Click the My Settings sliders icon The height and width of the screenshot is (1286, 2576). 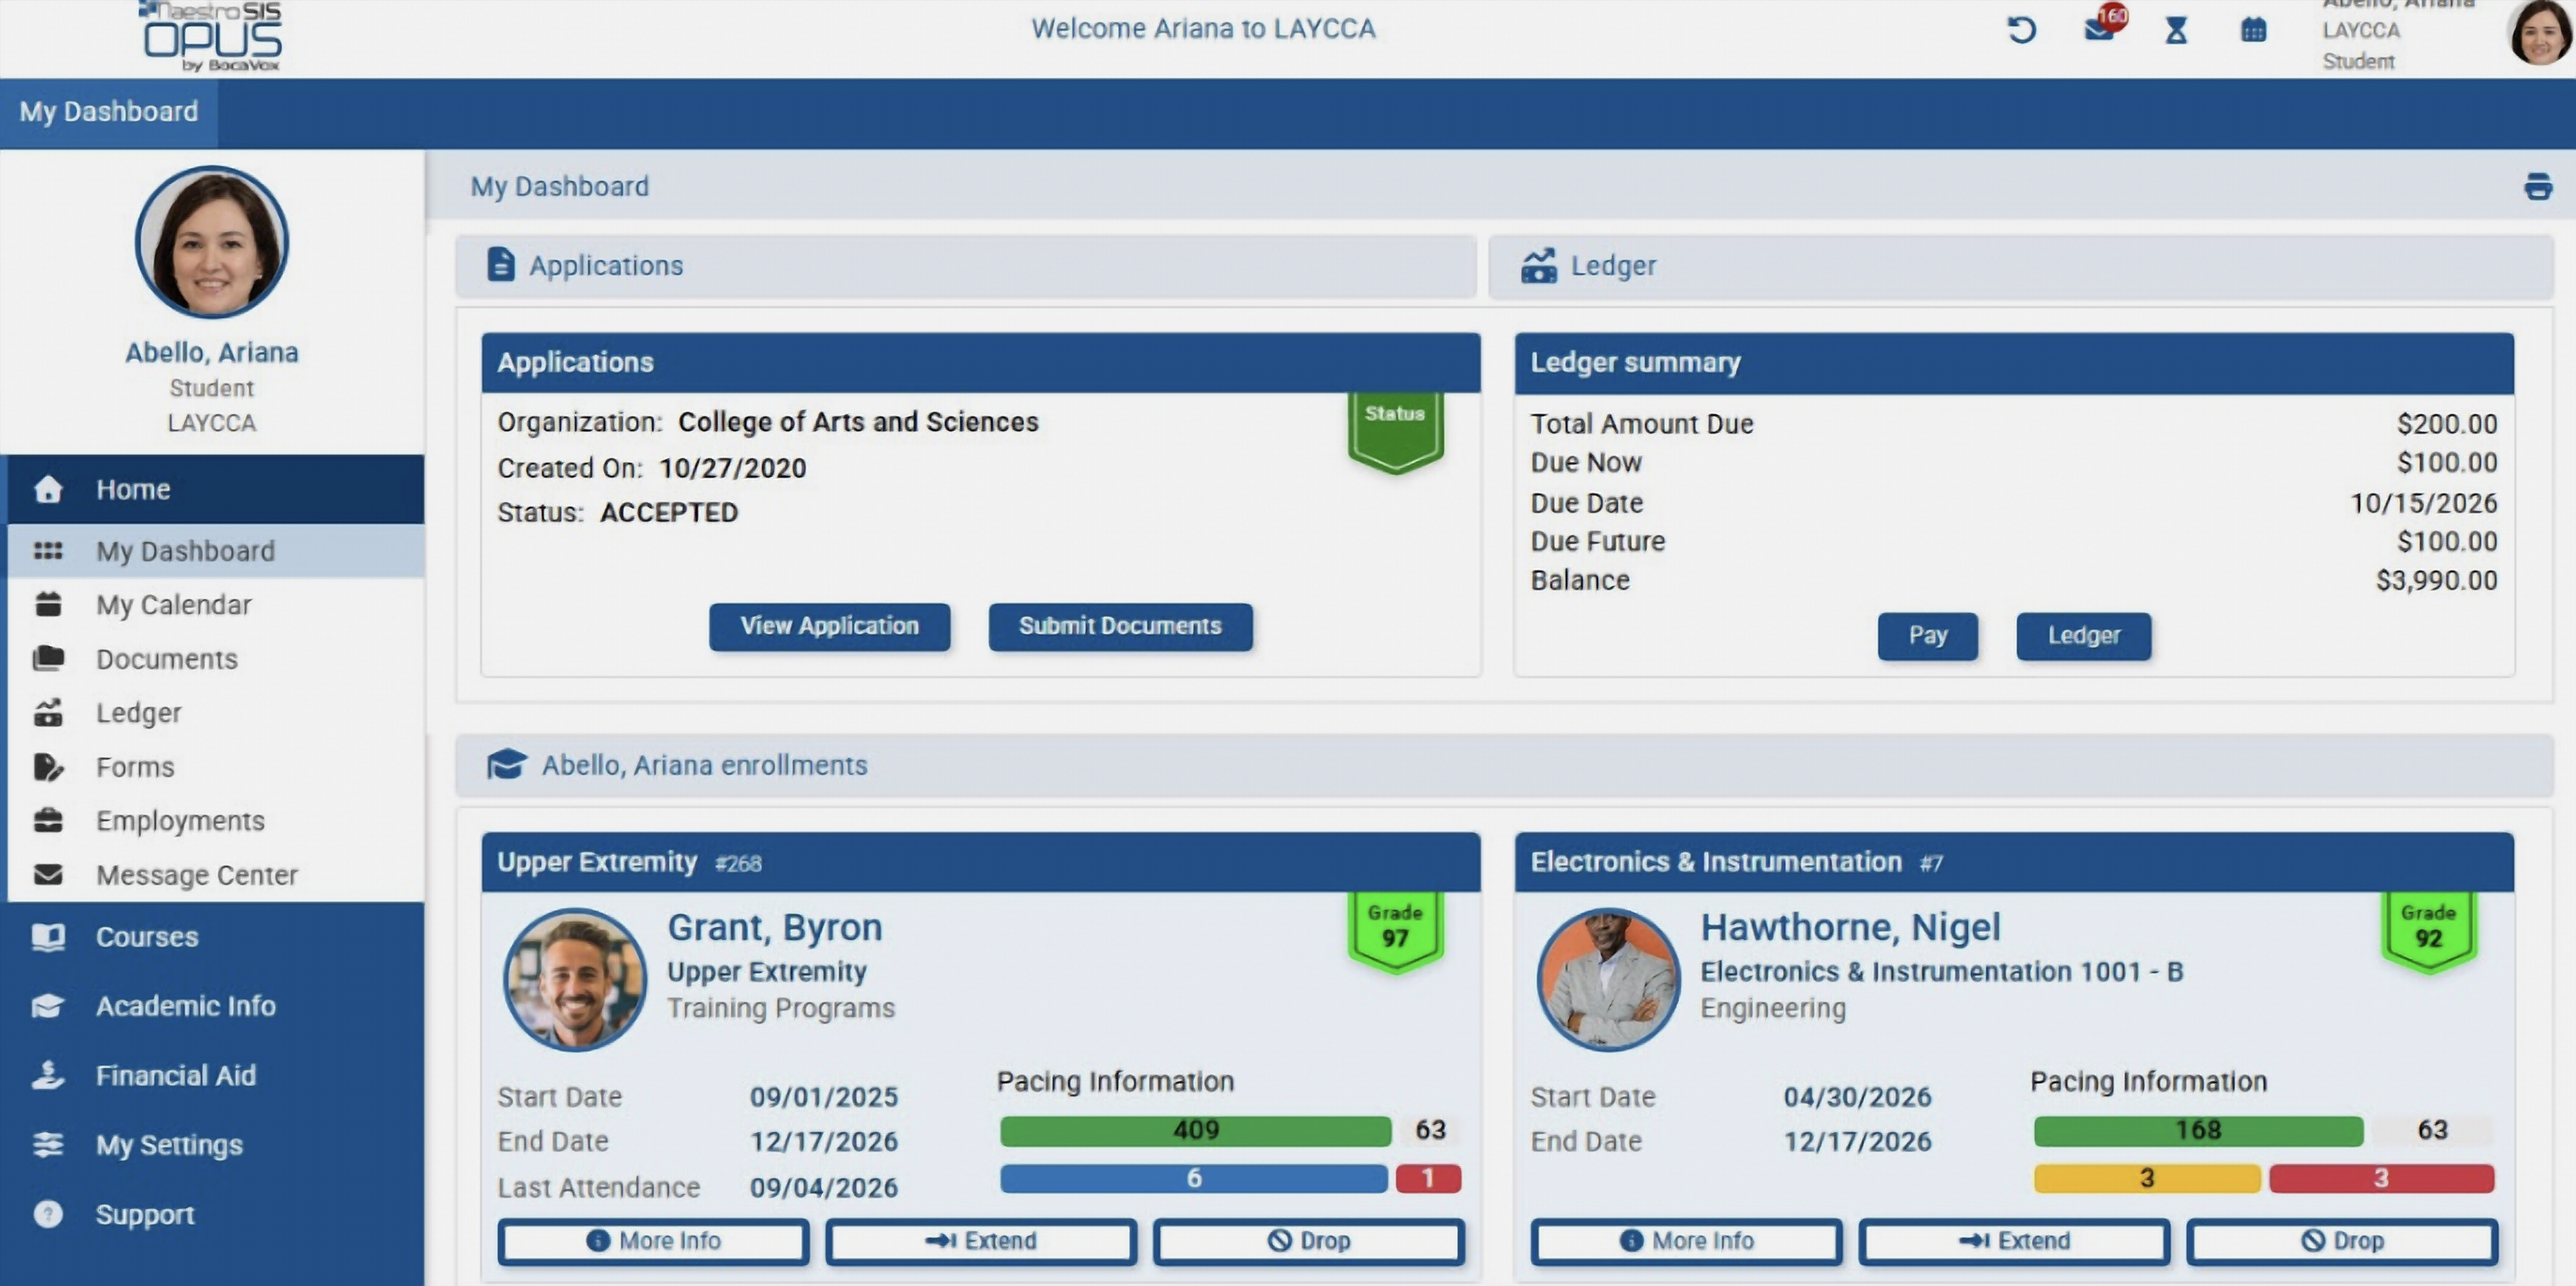click(x=48, y=1144)
